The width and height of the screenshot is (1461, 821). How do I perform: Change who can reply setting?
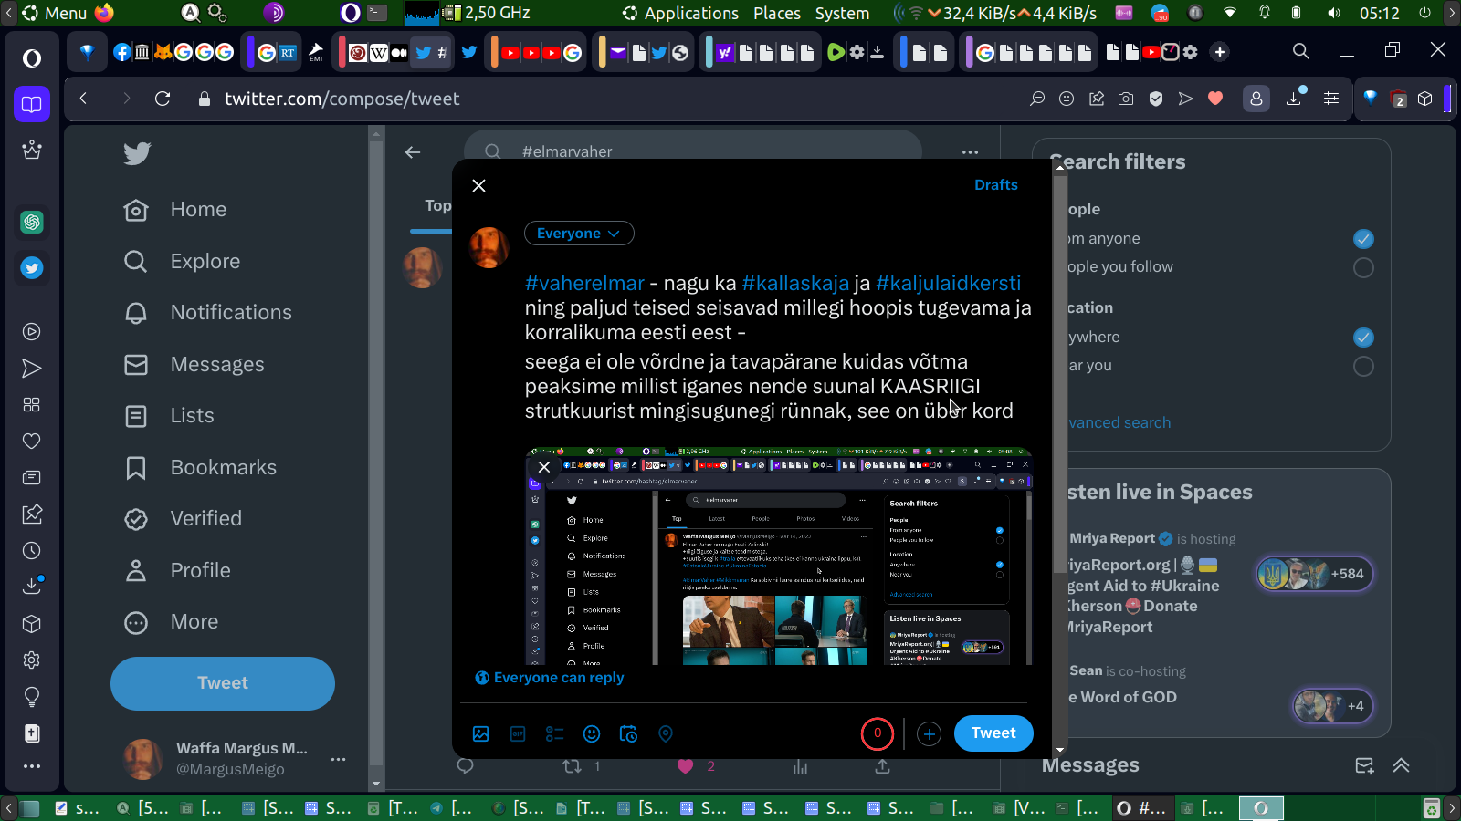pyautogui.click(x=550, y=678)
